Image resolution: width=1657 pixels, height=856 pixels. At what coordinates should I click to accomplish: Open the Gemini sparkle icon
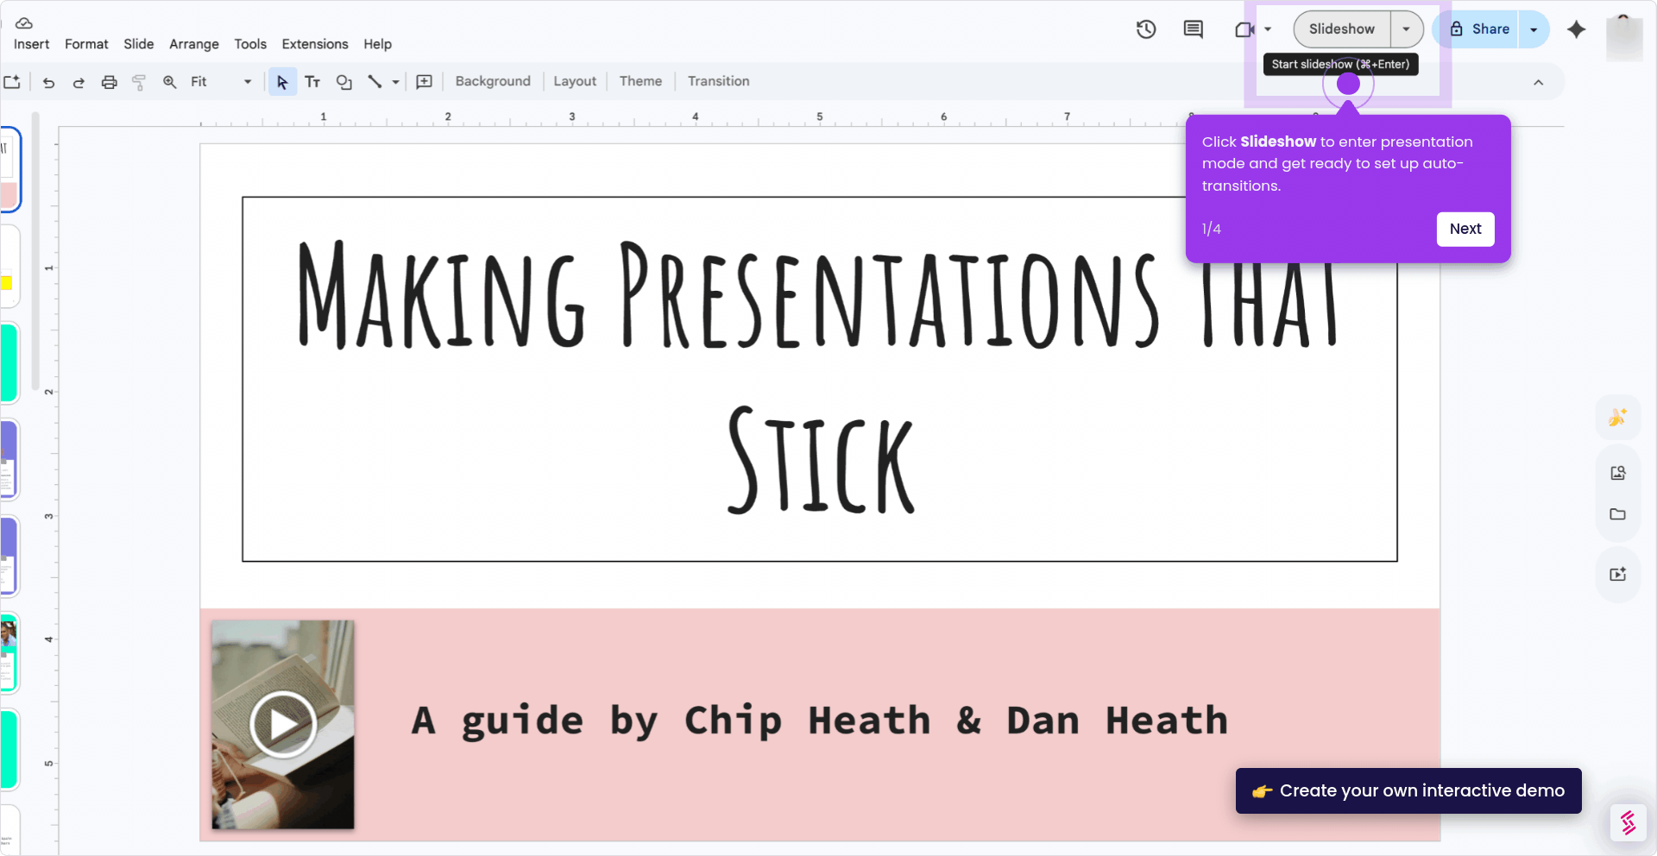[x=1577, y=29]
